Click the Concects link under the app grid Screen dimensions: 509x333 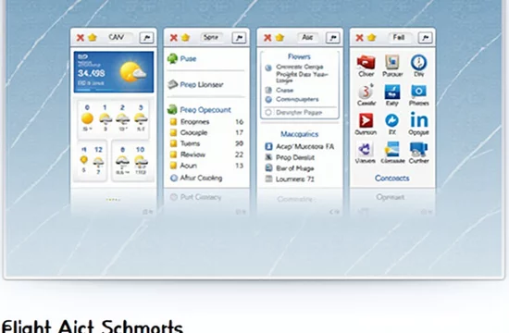391,179
